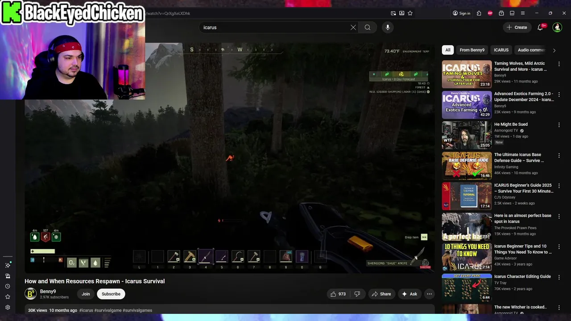Open options menu for Icarus Beginner Tips video
Viewport: 571px width, 321px height.
click(x=559, y=247)
